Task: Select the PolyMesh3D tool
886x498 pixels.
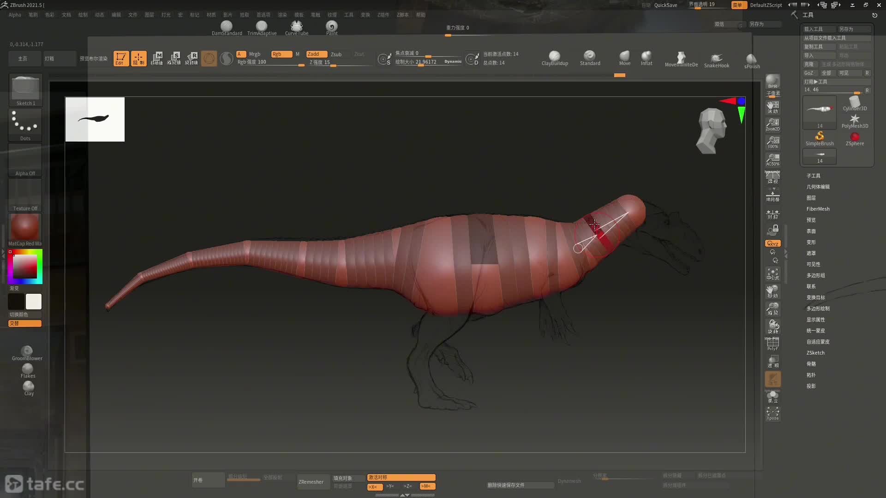Action: click(x=855, y=121)
